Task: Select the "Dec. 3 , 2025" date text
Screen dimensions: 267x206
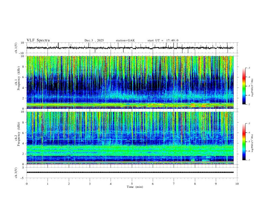Action: coord(94,40)
